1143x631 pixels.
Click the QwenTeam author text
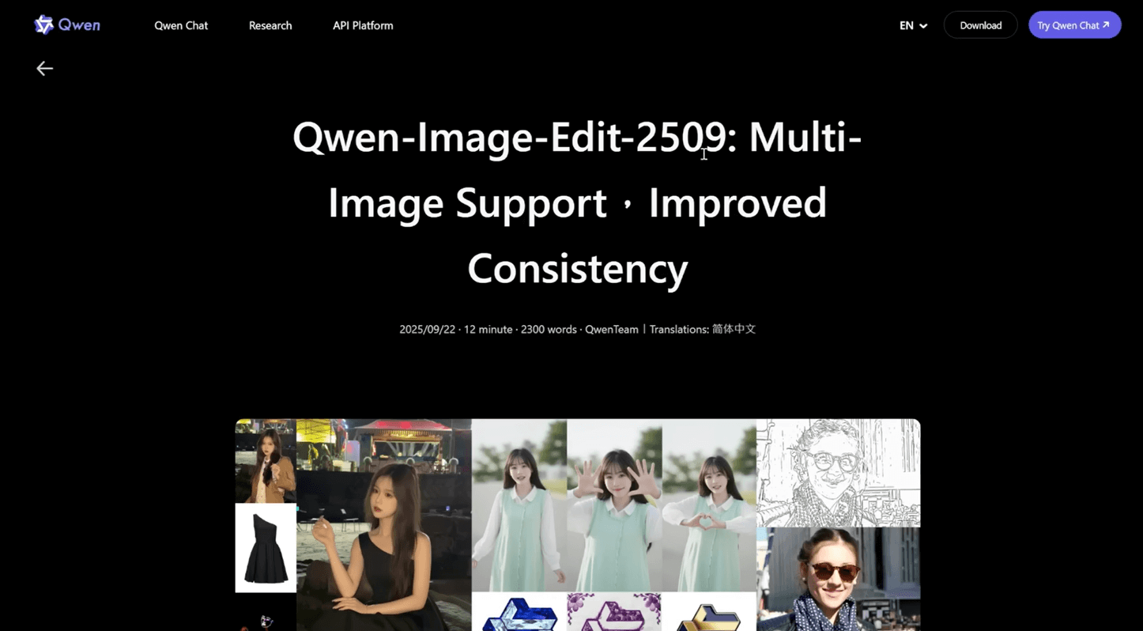point(611,329)
